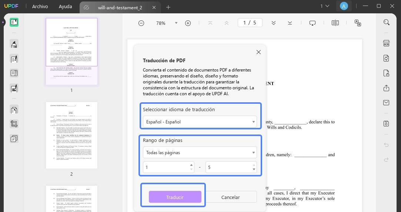Open the page display layout icon
Viewport: 401px width, 212px height.
pyautogui.click(x=335, y=23)
